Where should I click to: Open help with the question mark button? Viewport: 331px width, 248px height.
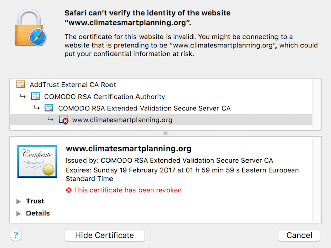[x=16, y=235]
